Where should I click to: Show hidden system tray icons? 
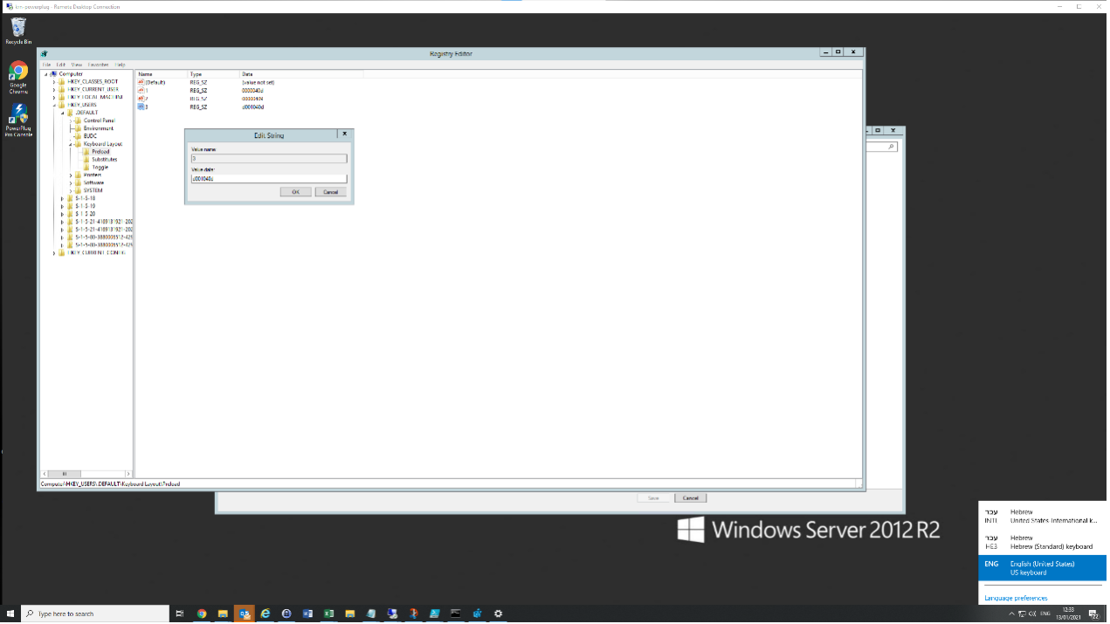1012,614
